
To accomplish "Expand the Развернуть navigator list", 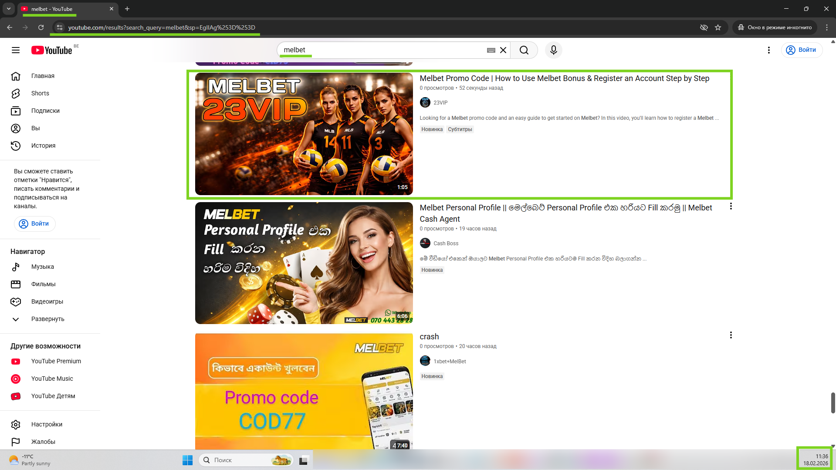I will click(50, 319).
